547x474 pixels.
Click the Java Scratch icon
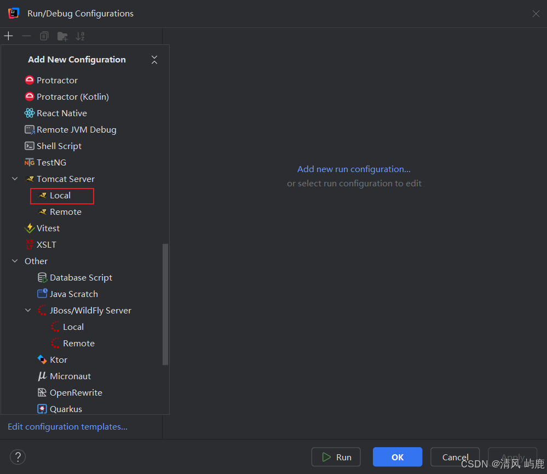[43, 294]
